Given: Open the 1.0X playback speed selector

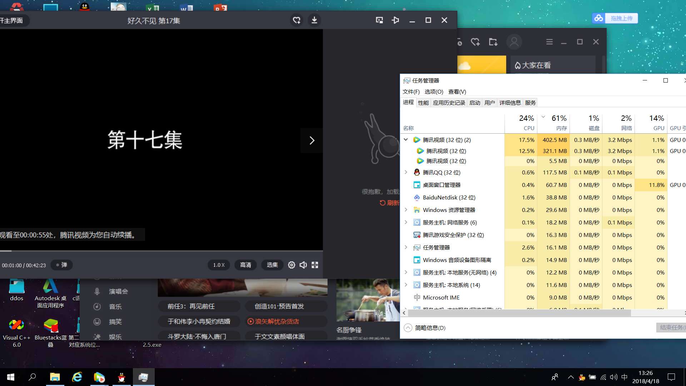Looking at the screenshot, I should pyautogui.click(x=219, y=265).
